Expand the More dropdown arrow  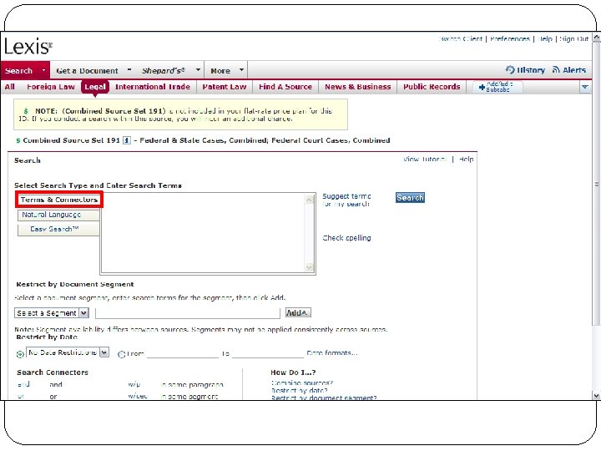pos(241,70)
